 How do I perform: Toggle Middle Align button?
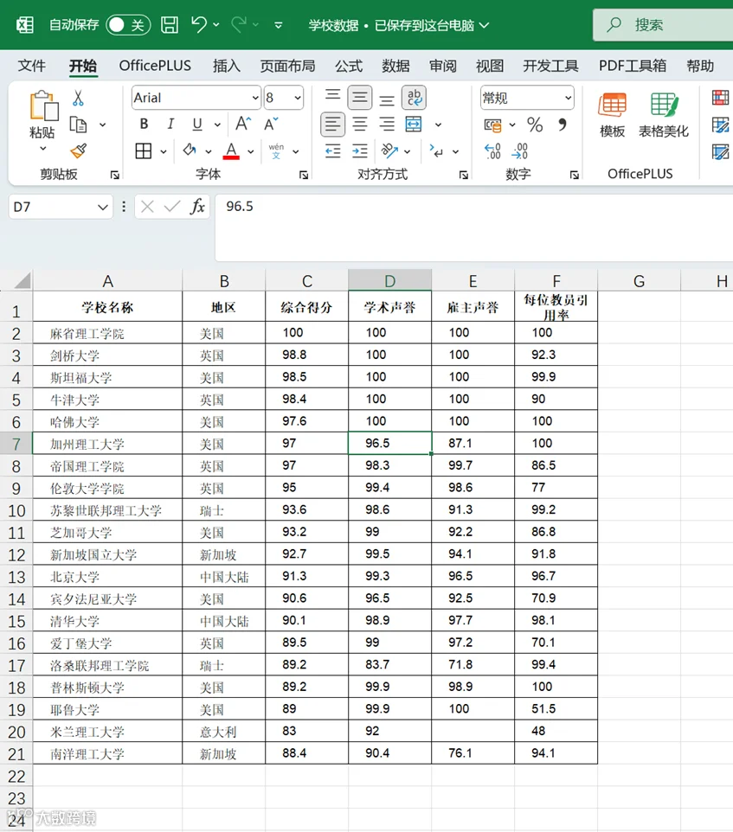point(359,98)
